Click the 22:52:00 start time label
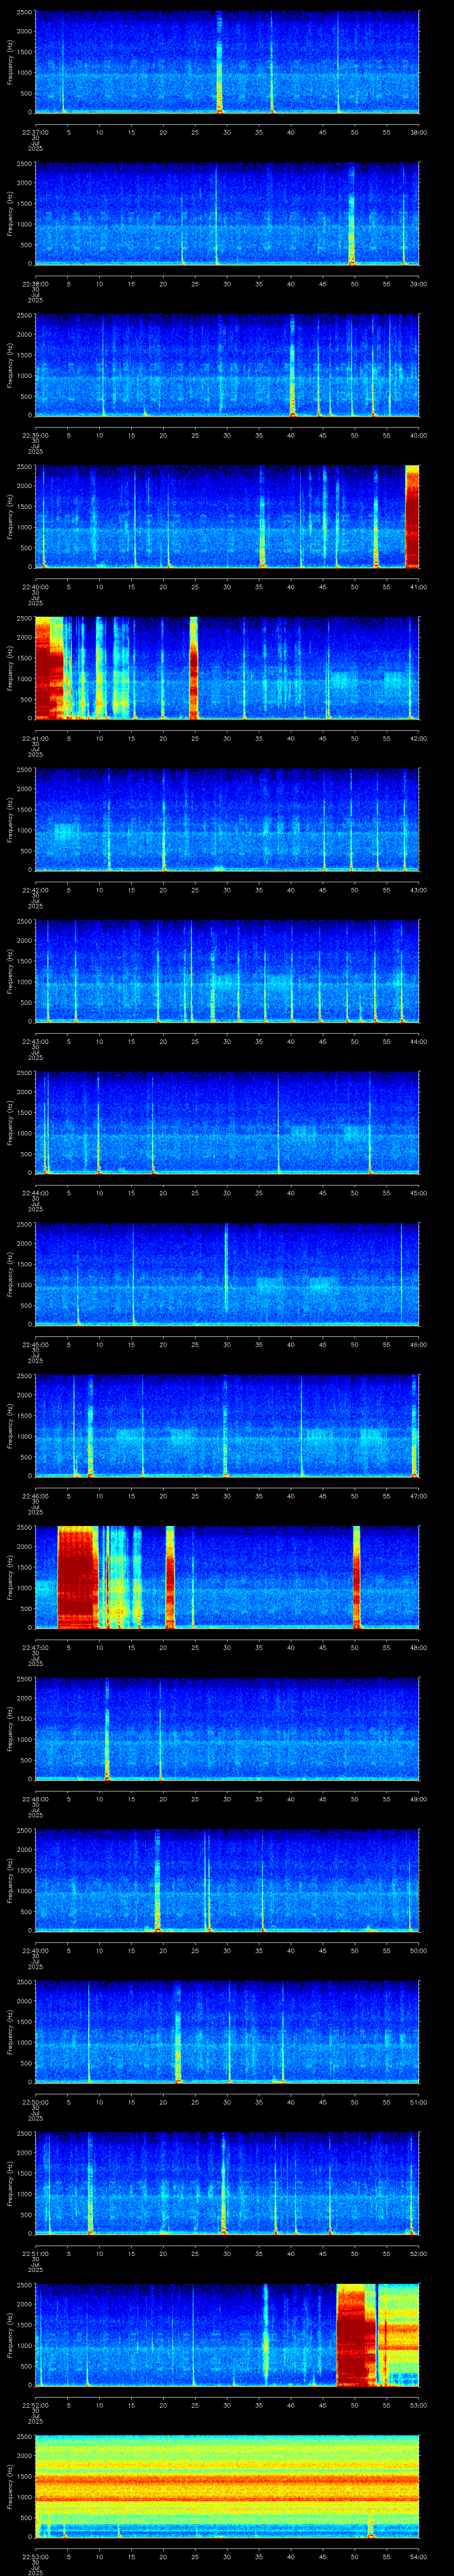 point(35,2405)
